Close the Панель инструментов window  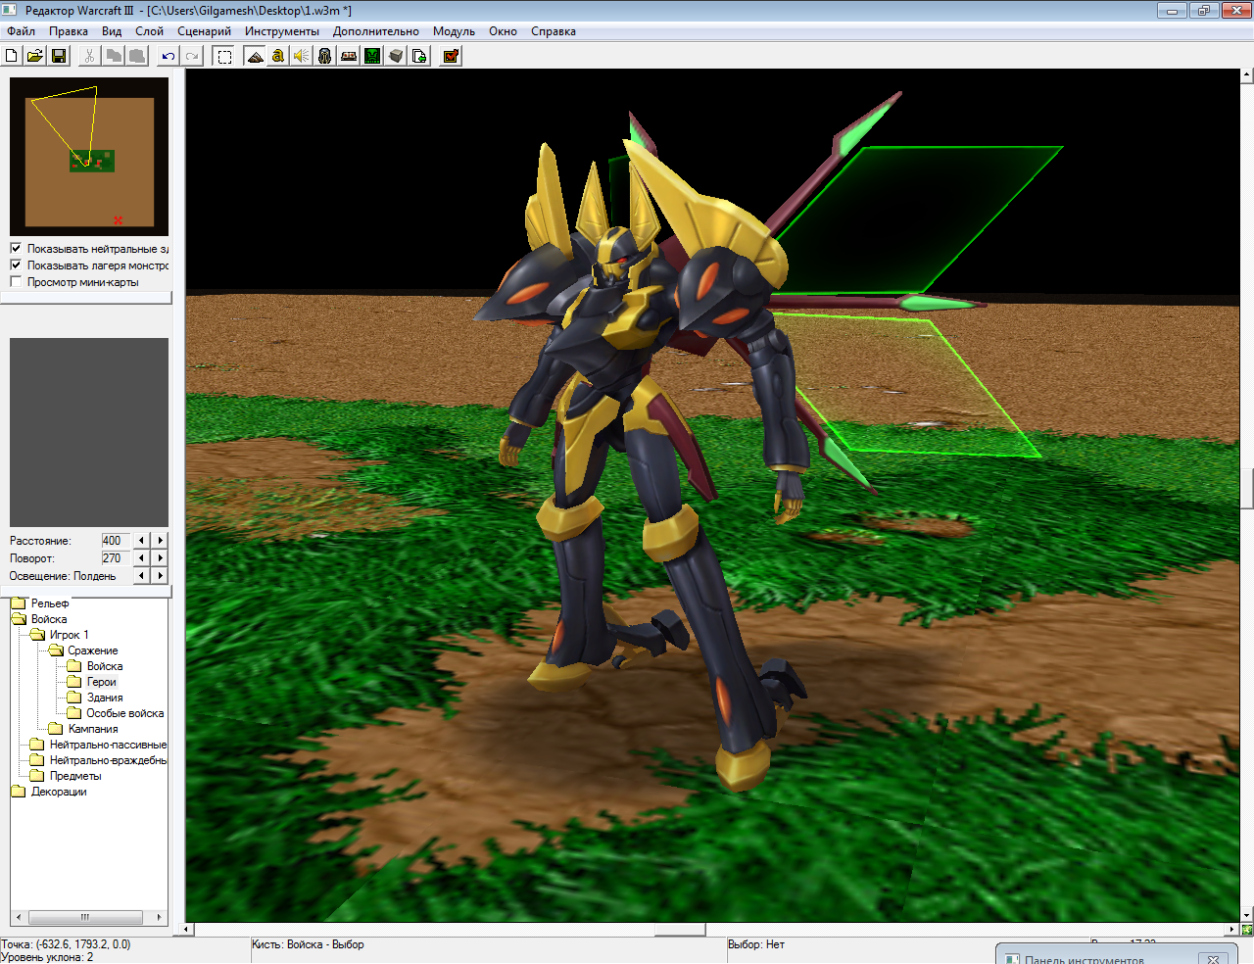pyautogui.click(x=1213, y=959)
